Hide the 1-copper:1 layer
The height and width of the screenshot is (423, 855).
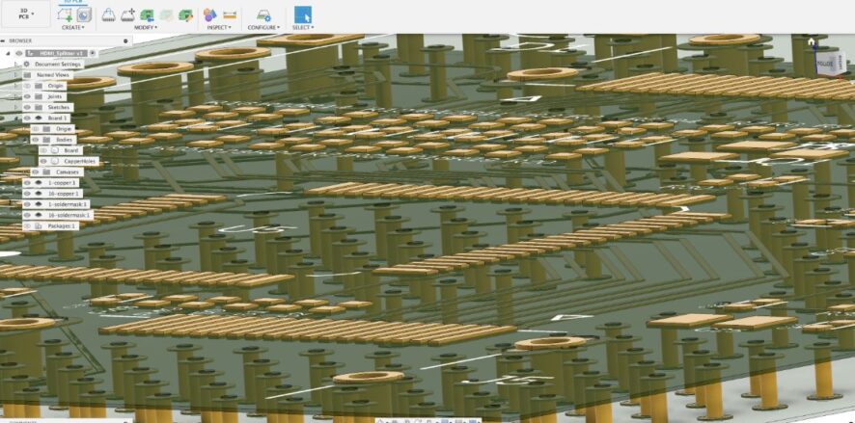[x=27, y=183]
